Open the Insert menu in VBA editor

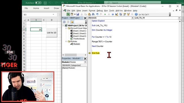click(85, 11)
